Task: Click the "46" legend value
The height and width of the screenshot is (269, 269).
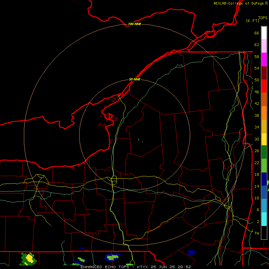Action: (257, 92)
